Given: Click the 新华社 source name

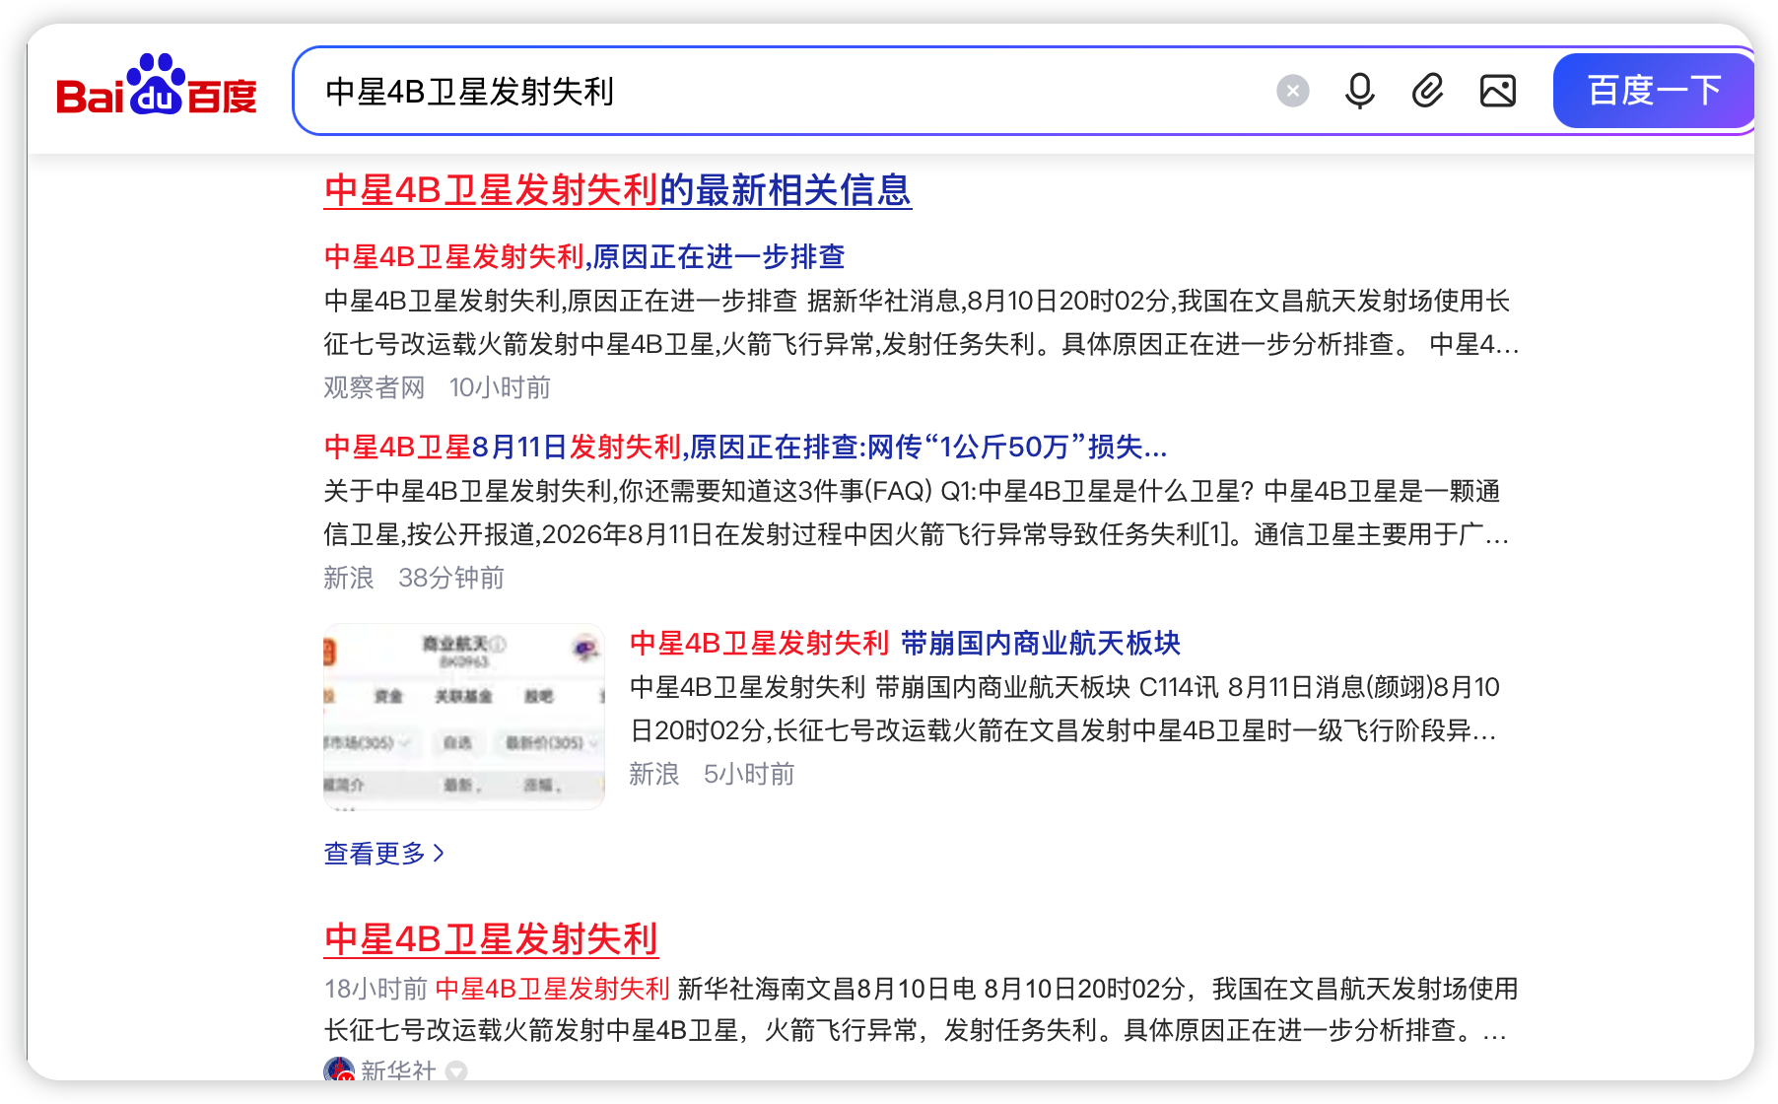Looking at the screenshot, I should point(398,1071).
